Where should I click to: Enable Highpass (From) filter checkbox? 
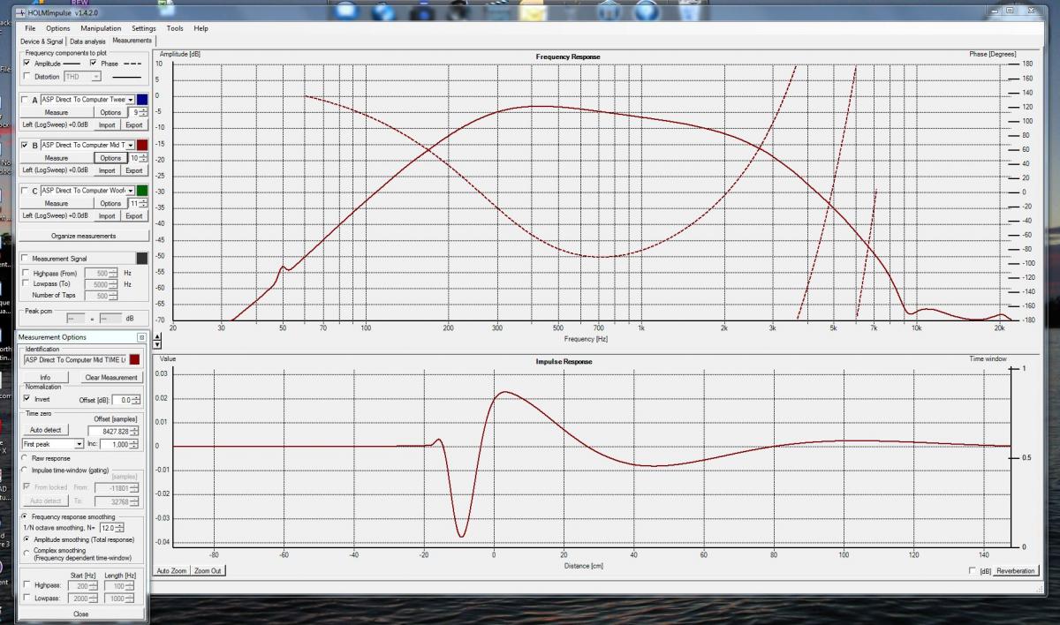point(25,274)
